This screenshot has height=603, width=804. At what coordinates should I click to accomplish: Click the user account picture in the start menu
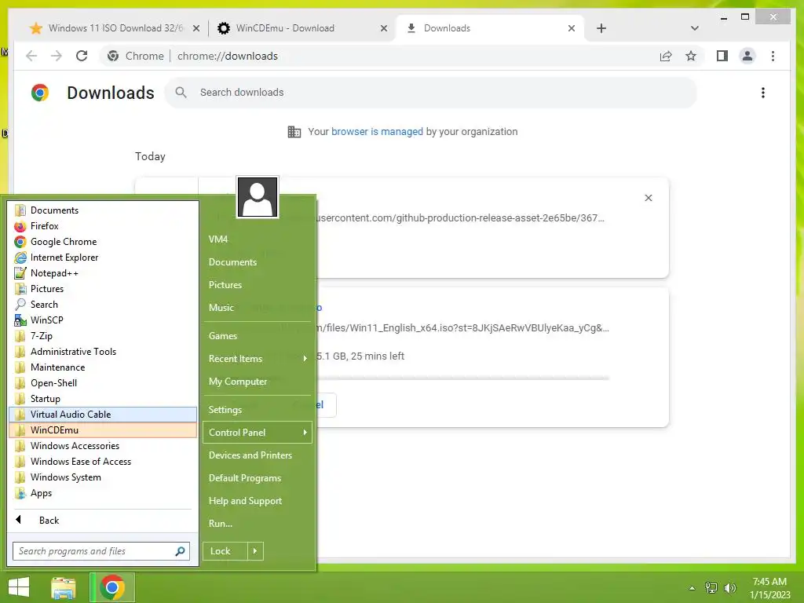pos(258,197)
